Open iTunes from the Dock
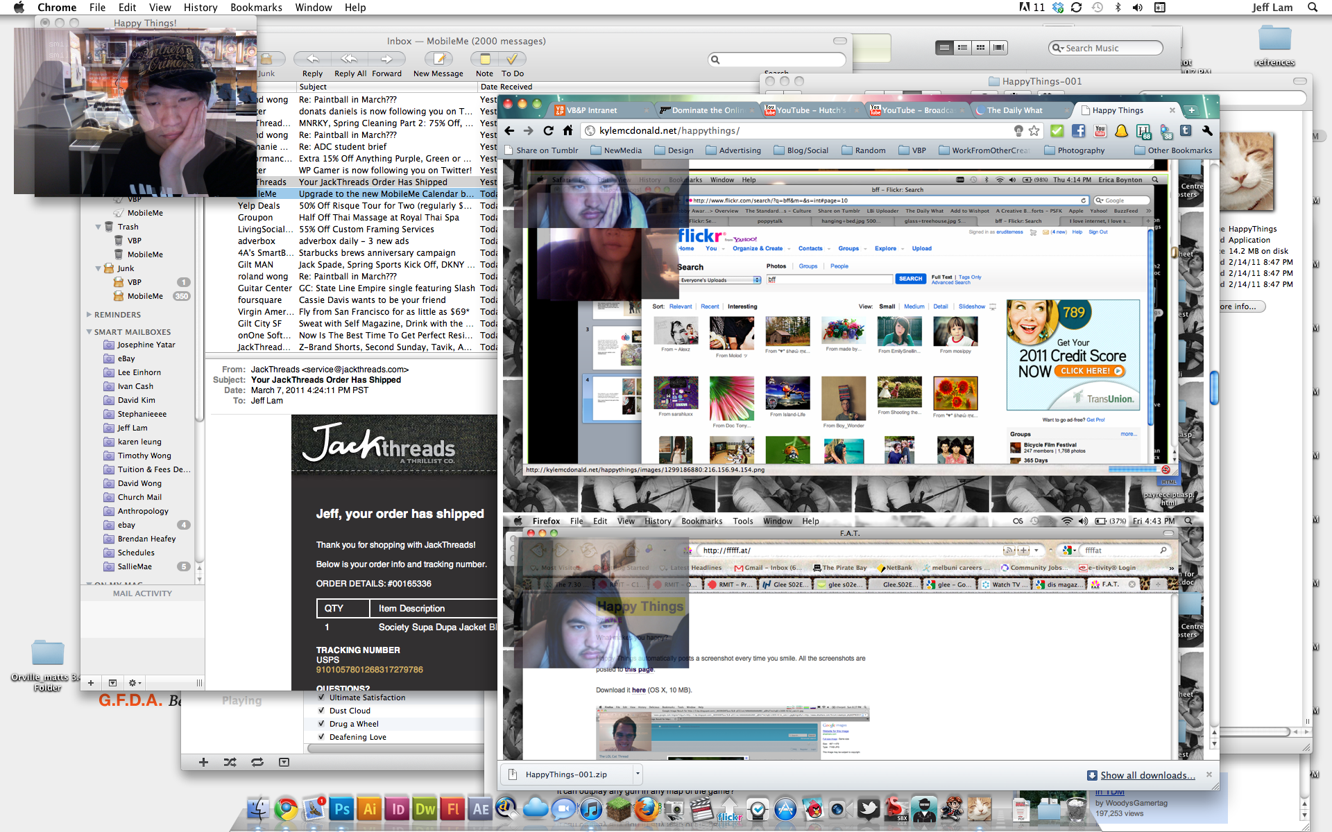Viewport: 1332px width, 832px height. pos(591,809)
